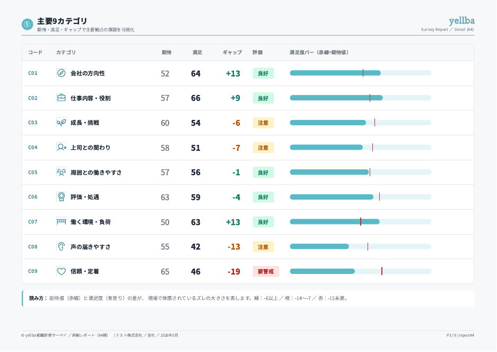Image resolution: width=497 pixels, height=352 pixels.
Task: Click the C05 code label
Action: click(33, 173)
